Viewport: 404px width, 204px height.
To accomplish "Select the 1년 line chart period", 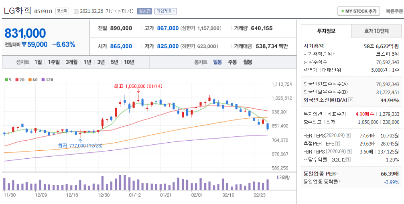I will pyautogui.click(x=87, y=62).
